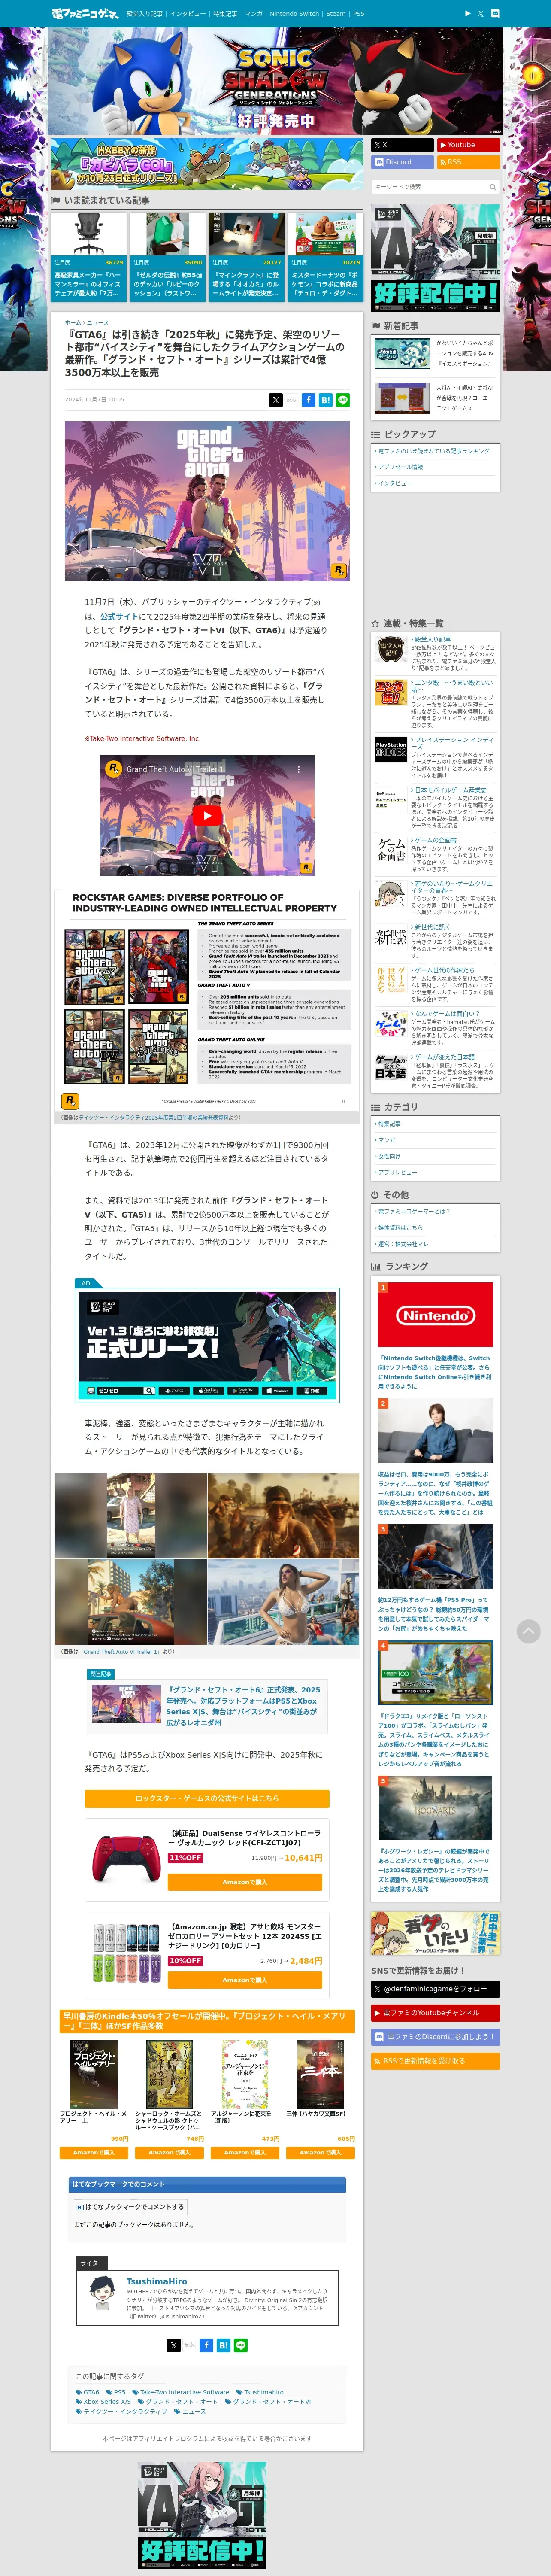Screen dimensions: 551x2576
Task: Click the ホーム breadcrumb link
Action: 72,323
